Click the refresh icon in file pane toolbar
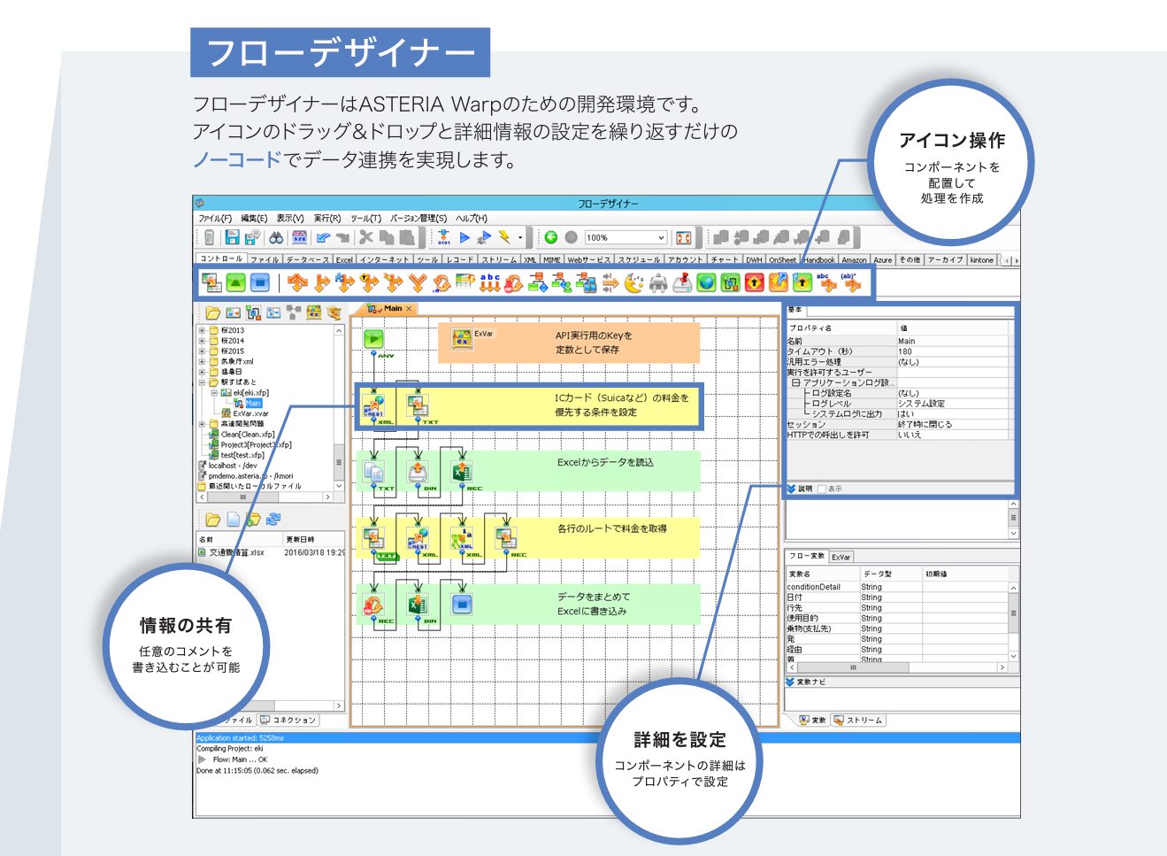 273,519
